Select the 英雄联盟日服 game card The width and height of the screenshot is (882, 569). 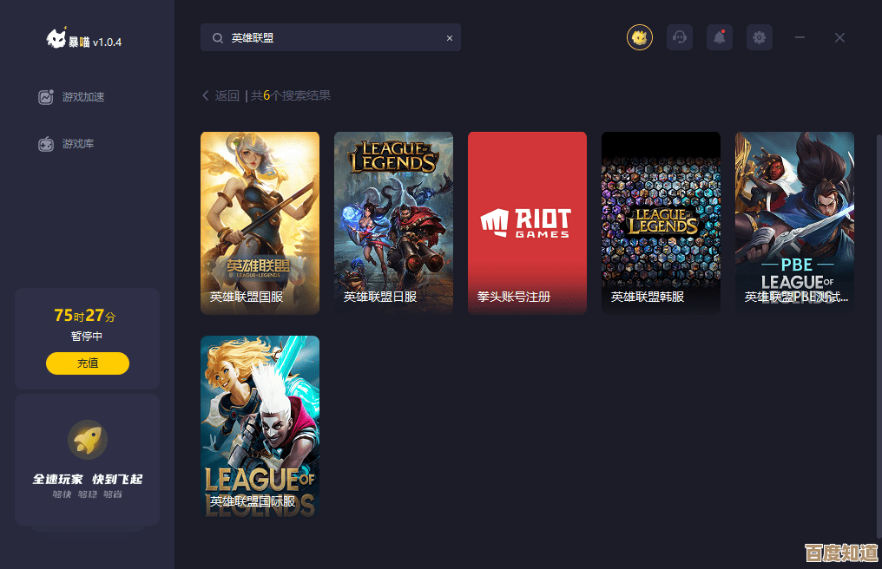[393, 223]
